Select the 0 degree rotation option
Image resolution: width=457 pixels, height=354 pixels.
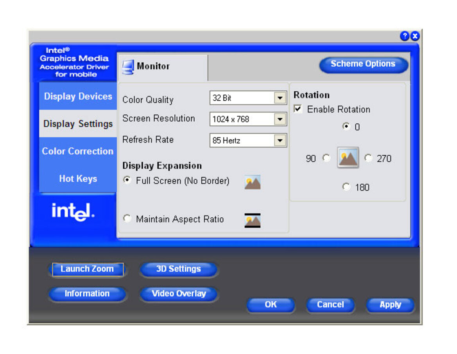(346, 126)
